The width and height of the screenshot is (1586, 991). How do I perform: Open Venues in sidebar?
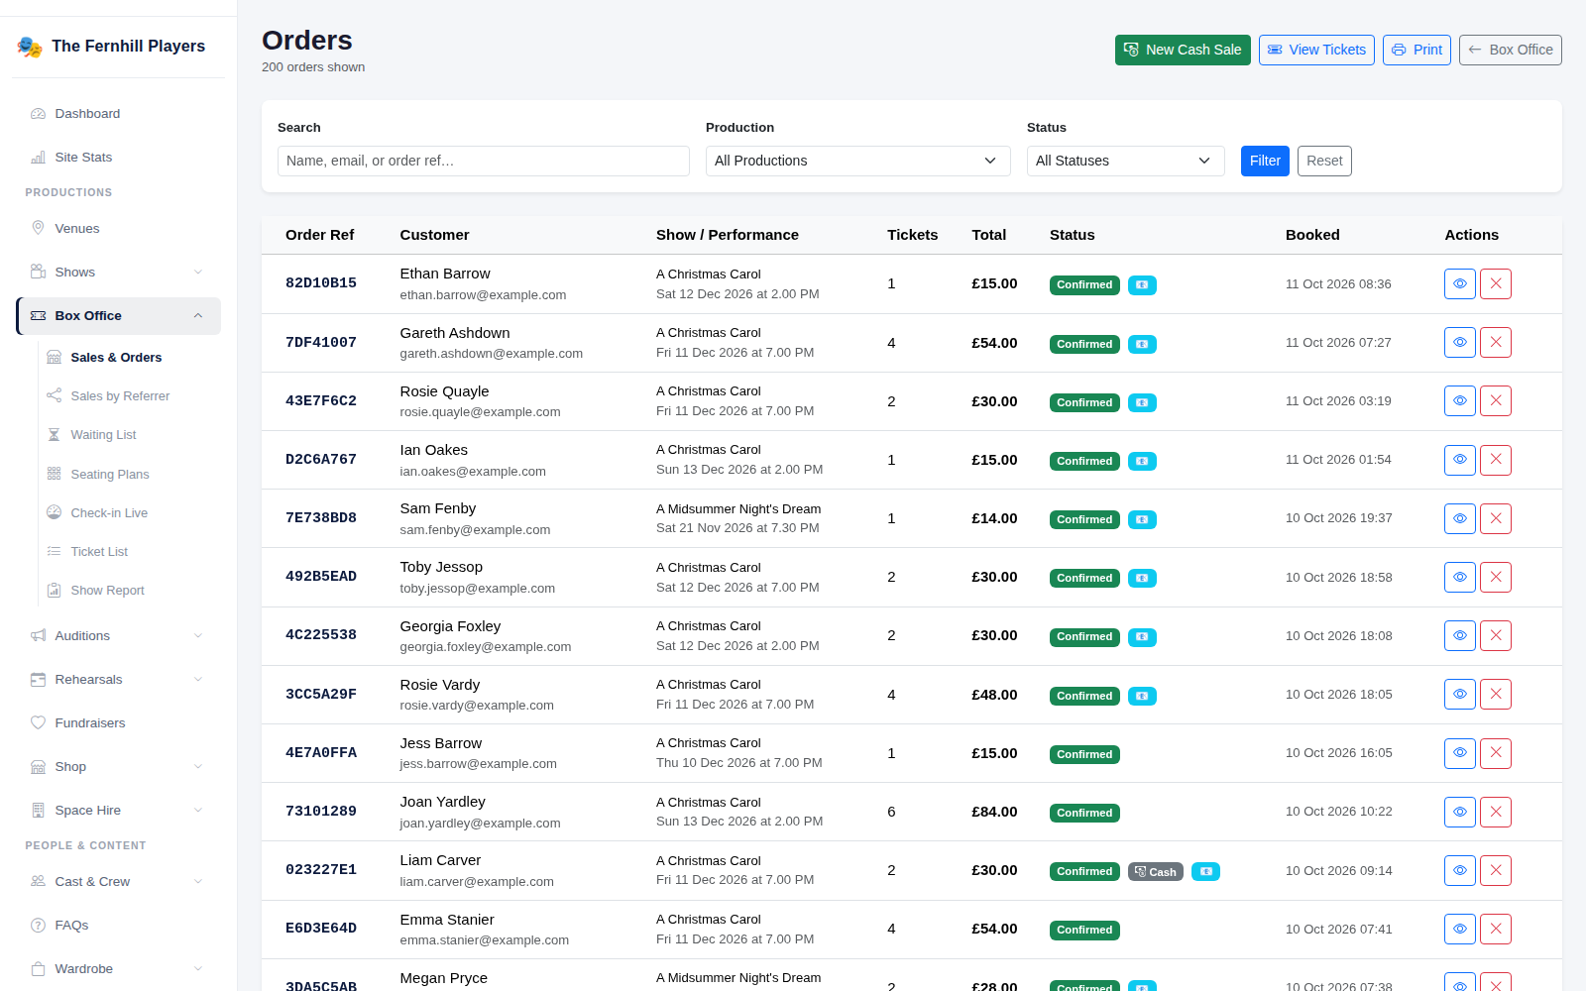[118, 229]
